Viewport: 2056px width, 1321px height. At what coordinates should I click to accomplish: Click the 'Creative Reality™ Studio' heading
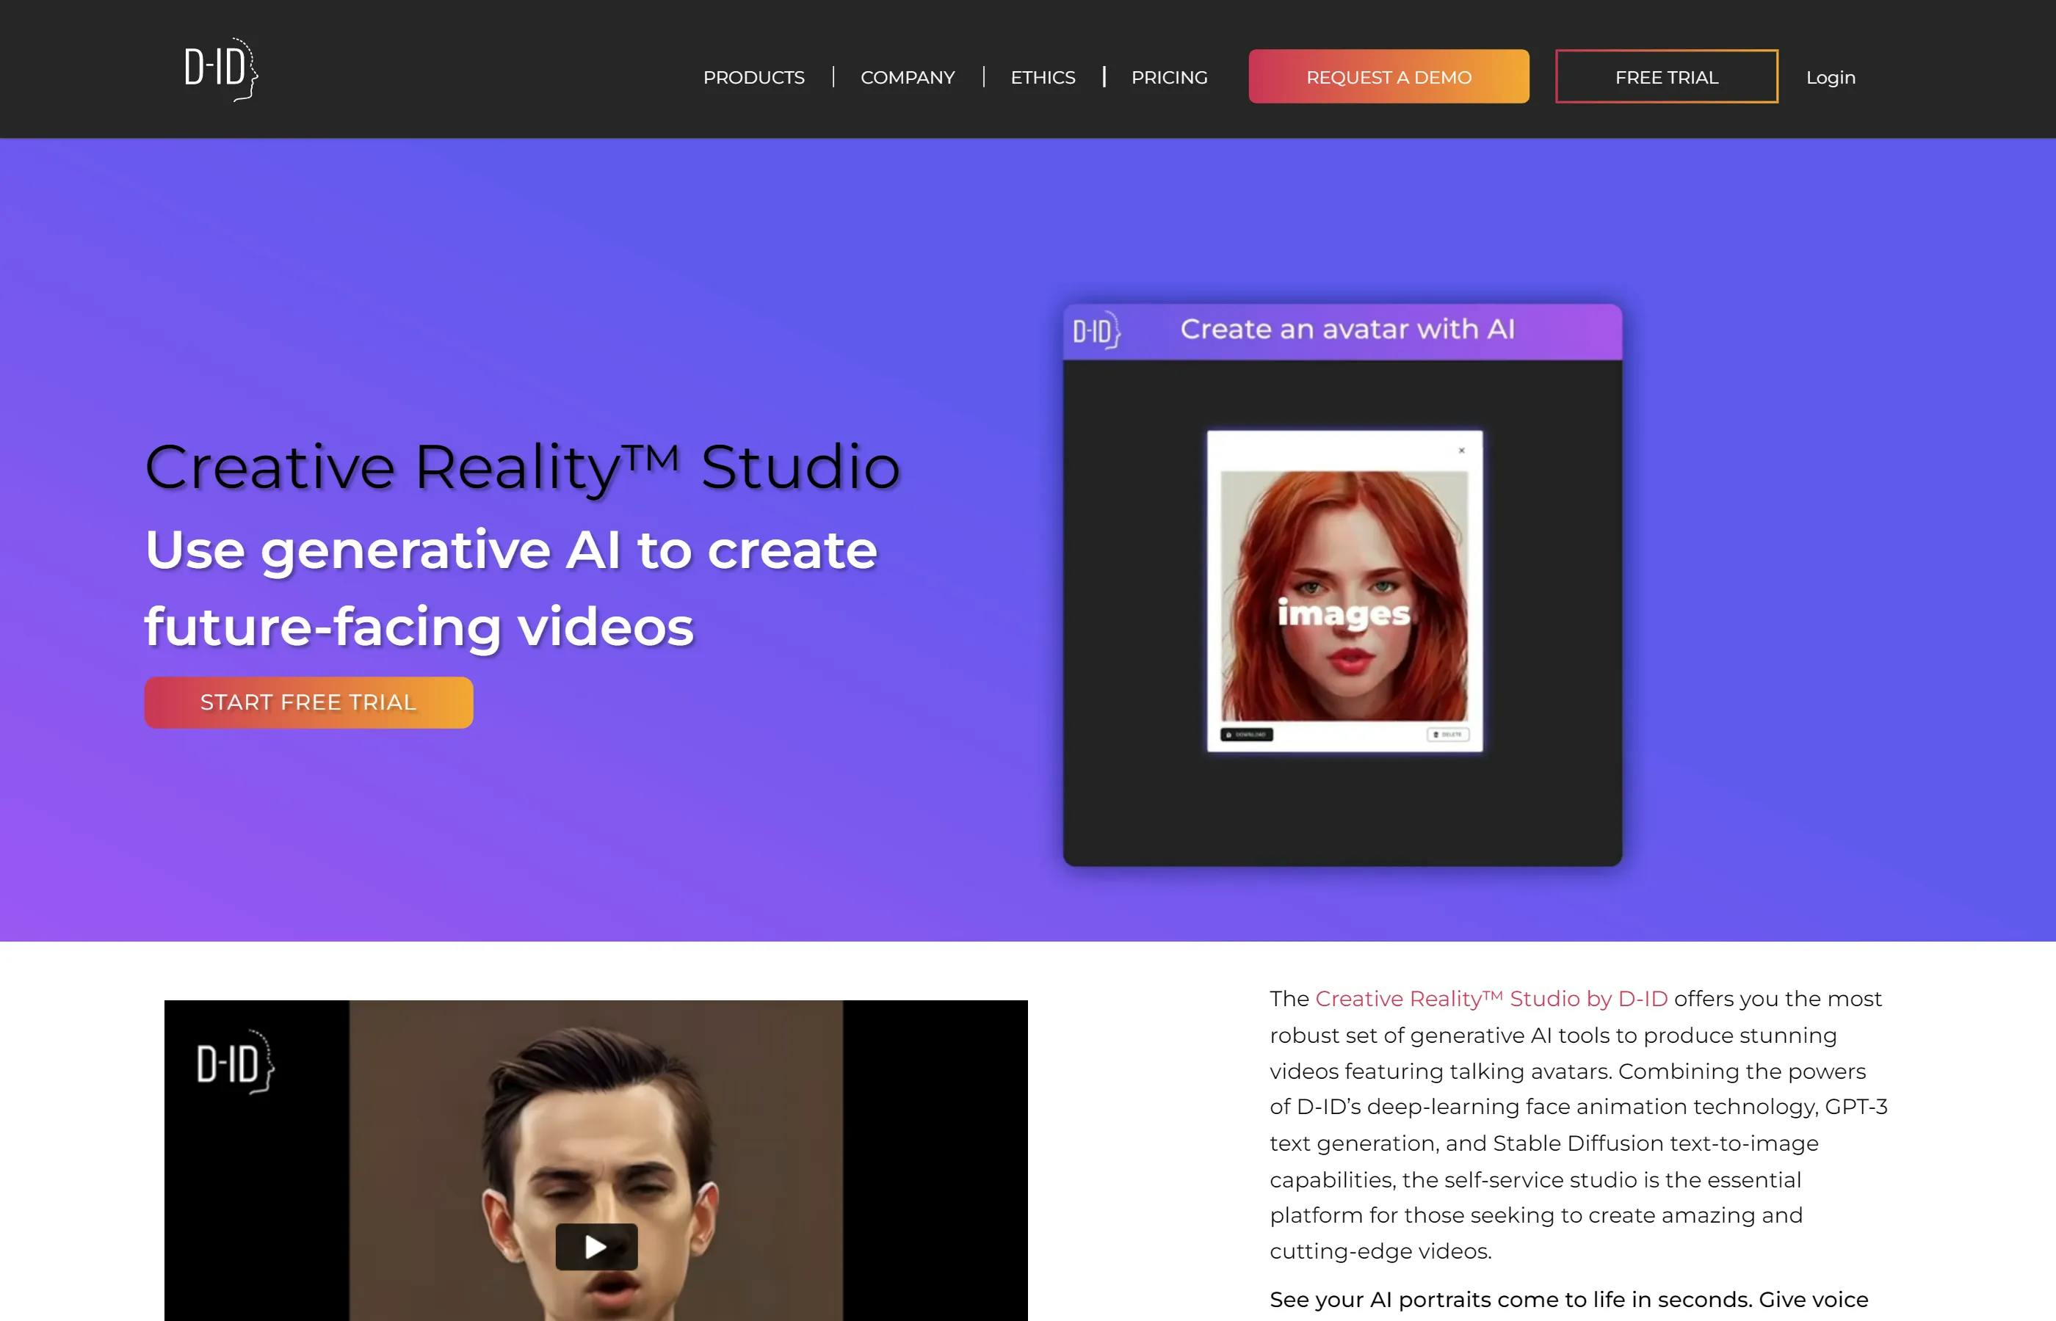(x=523, y=467)
